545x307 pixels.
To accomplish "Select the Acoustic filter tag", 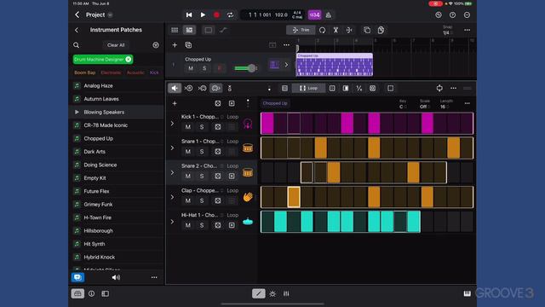I will [135, 72].
